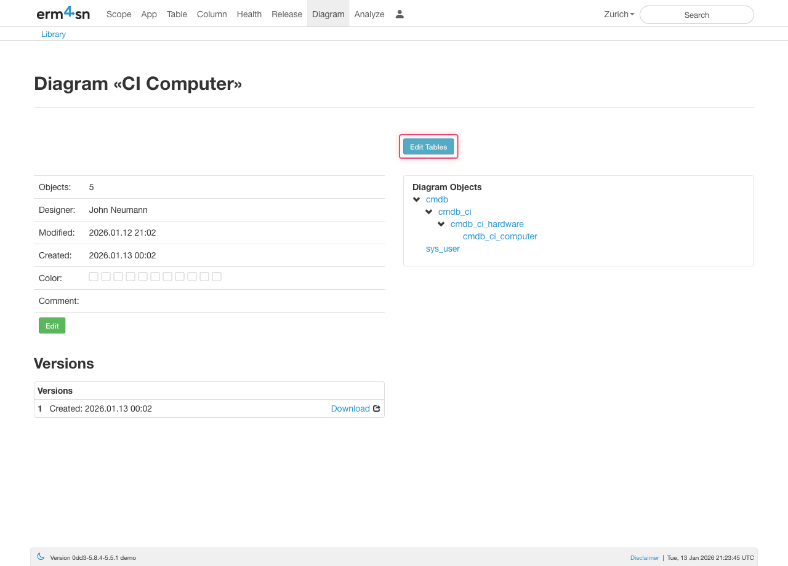Select the first color checkbox
The height and width of the screenshot is (566, 788).
click(94, 277)
